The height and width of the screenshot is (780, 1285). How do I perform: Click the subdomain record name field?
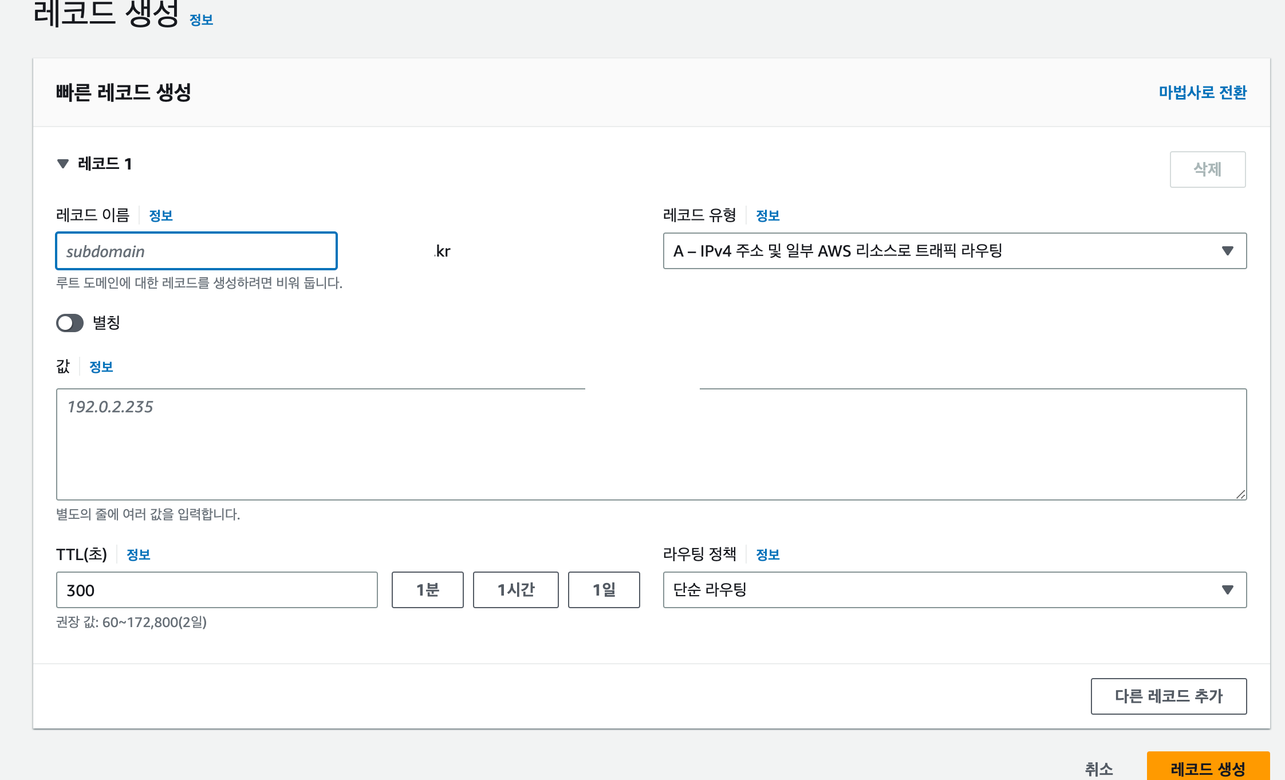coord(196,251)
